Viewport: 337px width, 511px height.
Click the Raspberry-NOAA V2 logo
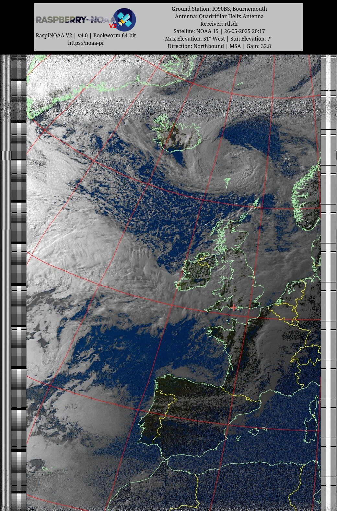coord(86,20)
